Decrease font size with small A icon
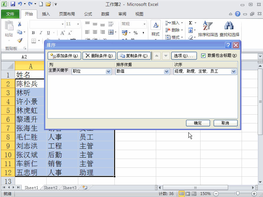This screenshot has width=263, height=197. click(70, 33)
